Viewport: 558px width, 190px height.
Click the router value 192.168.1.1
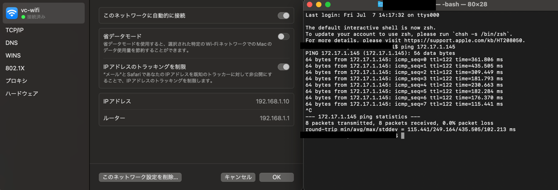tap(274, 118)
